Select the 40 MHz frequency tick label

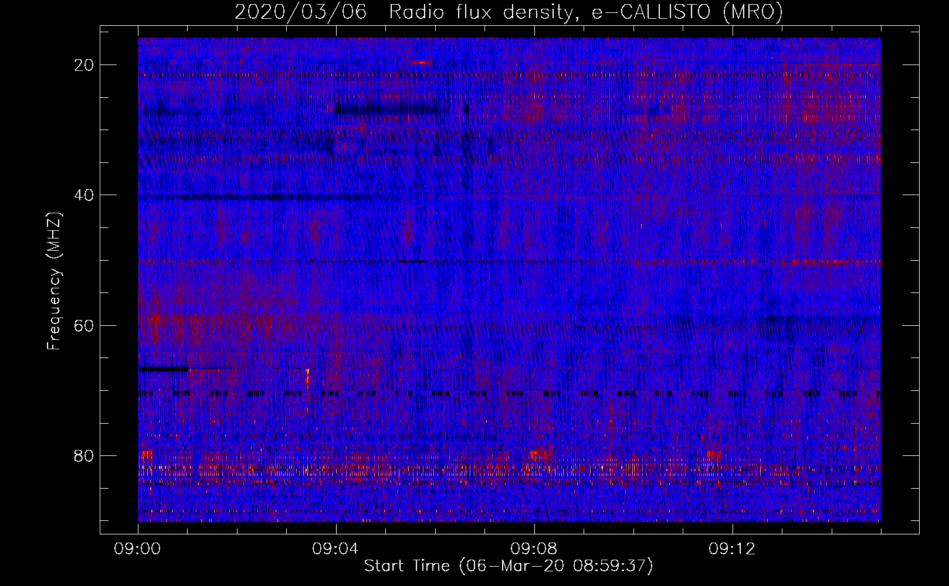84,195
